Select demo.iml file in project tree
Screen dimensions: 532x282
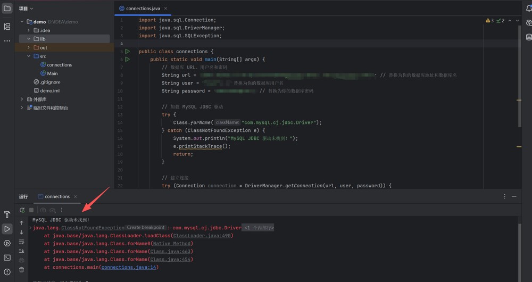tap(46, 90)
